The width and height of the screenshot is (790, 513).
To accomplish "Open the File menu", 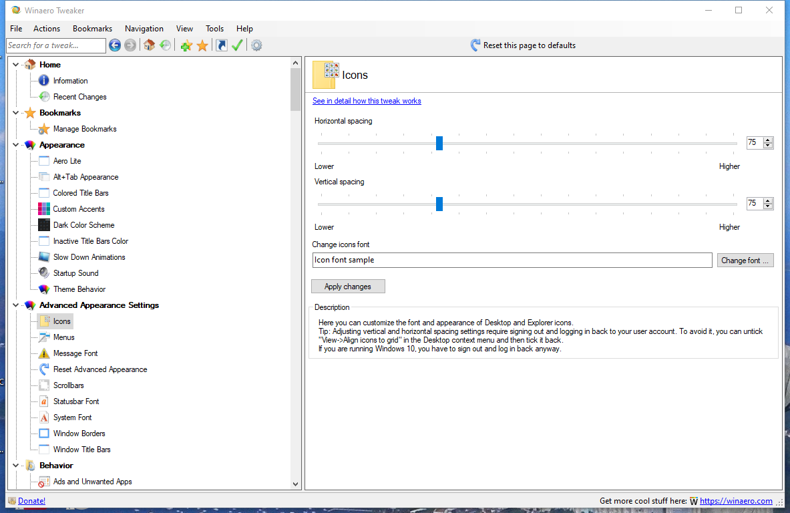I will pyautogui.click(x=16, y=29).
